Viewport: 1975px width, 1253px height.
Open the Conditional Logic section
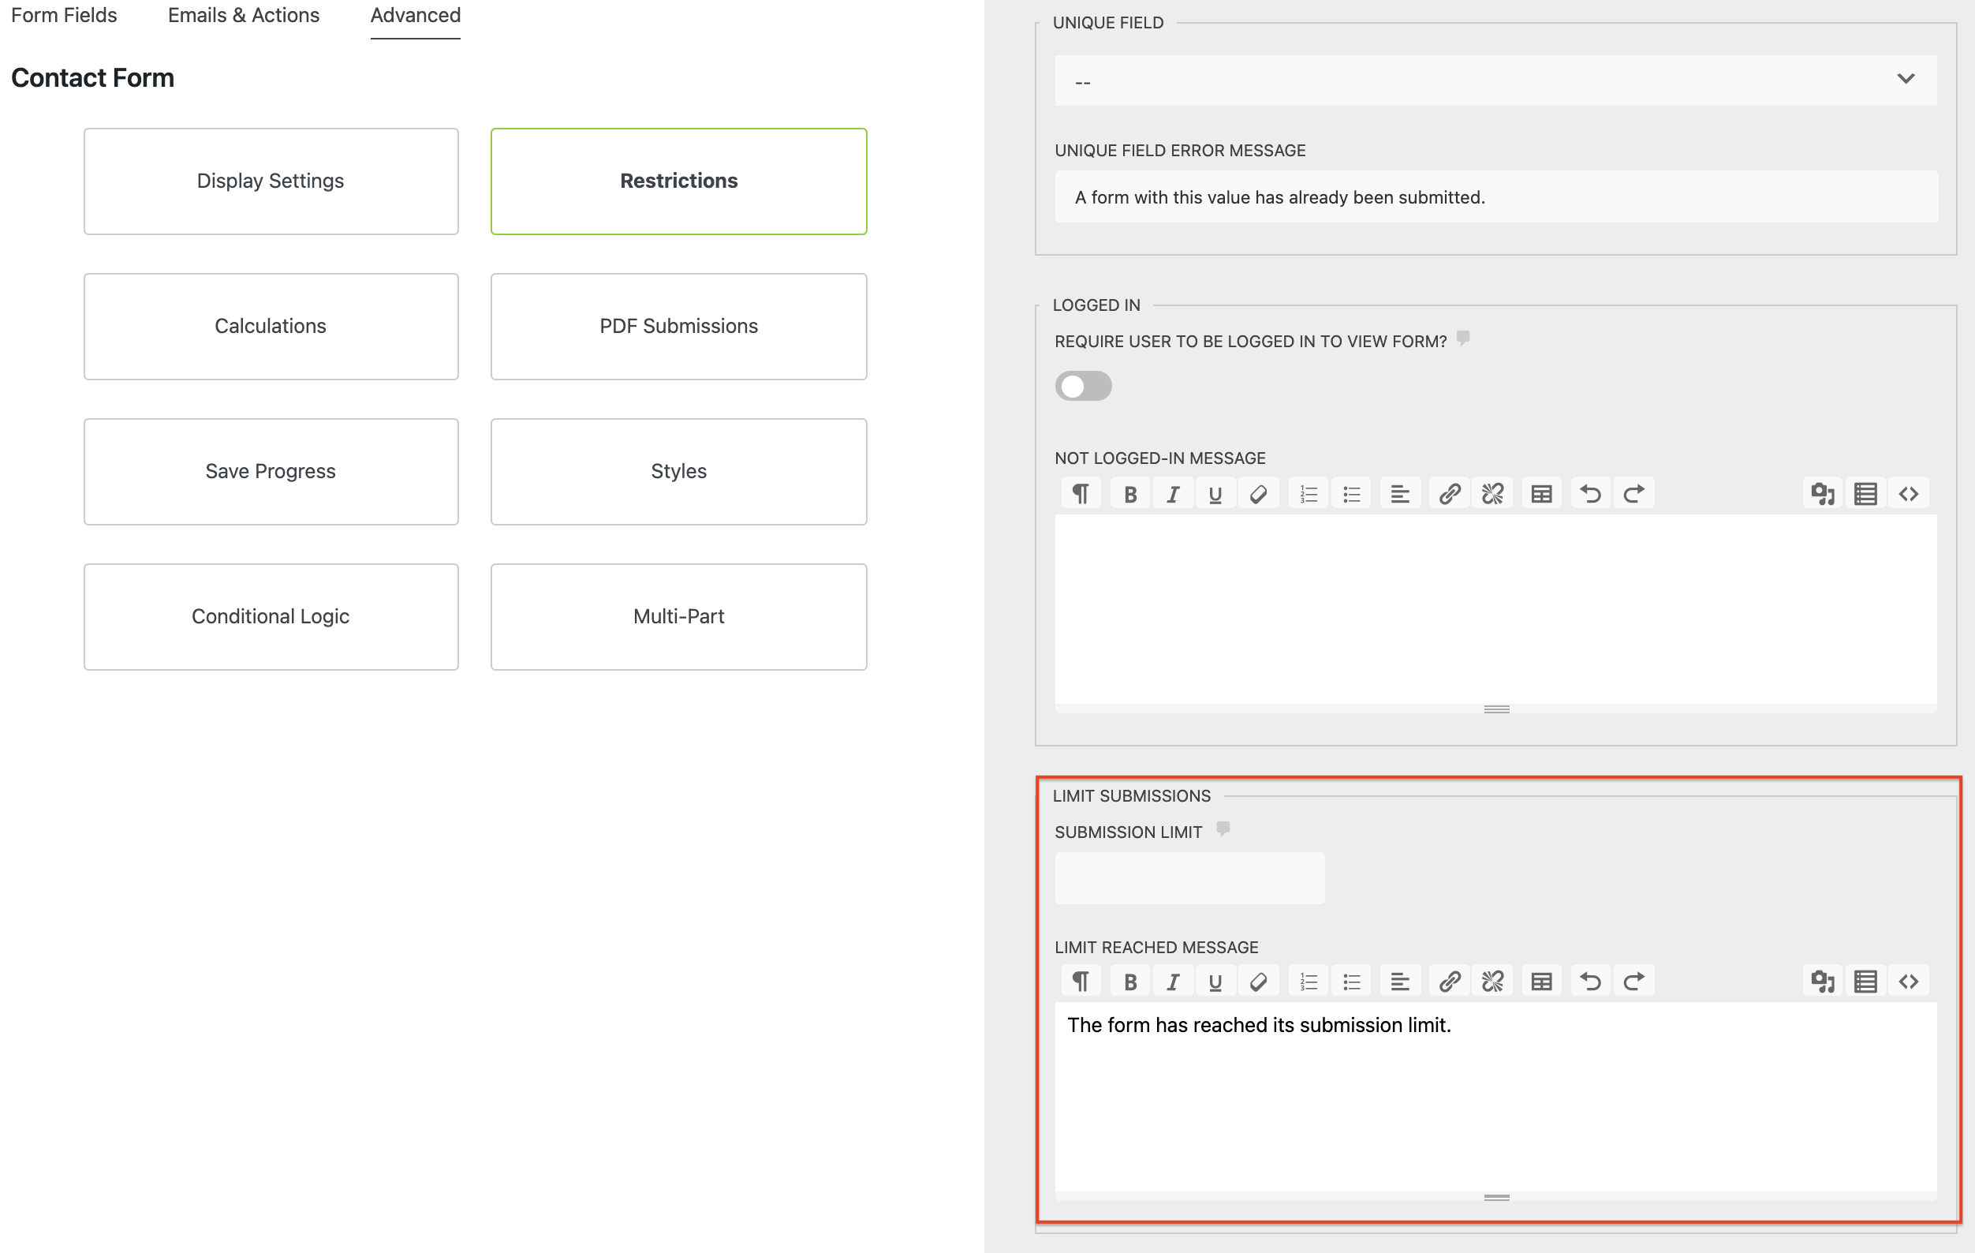[271, 616]
